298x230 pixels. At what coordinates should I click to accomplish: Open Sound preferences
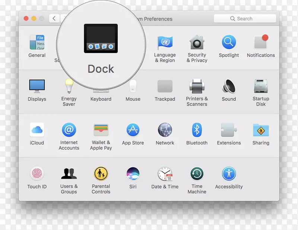pyautogui.click(x=229, y=86)
